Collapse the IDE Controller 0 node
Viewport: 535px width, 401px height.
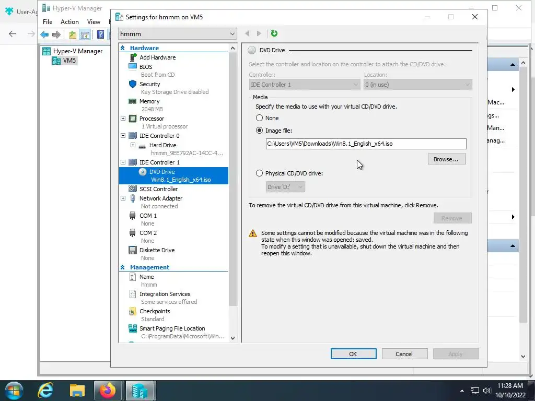[x=123, y=136]
